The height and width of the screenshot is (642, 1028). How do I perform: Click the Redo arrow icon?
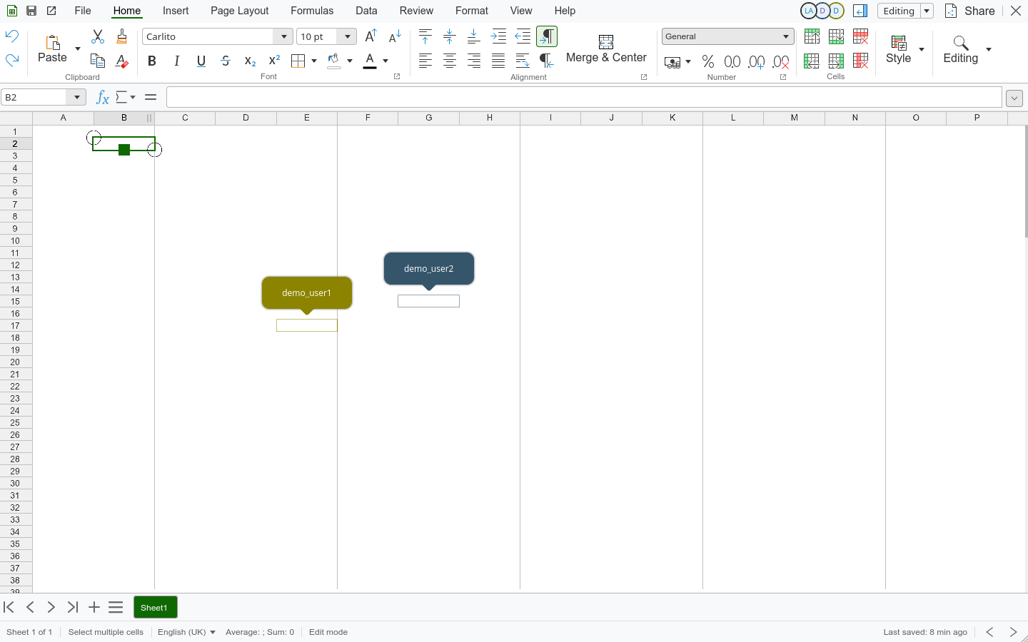(12, 61)
